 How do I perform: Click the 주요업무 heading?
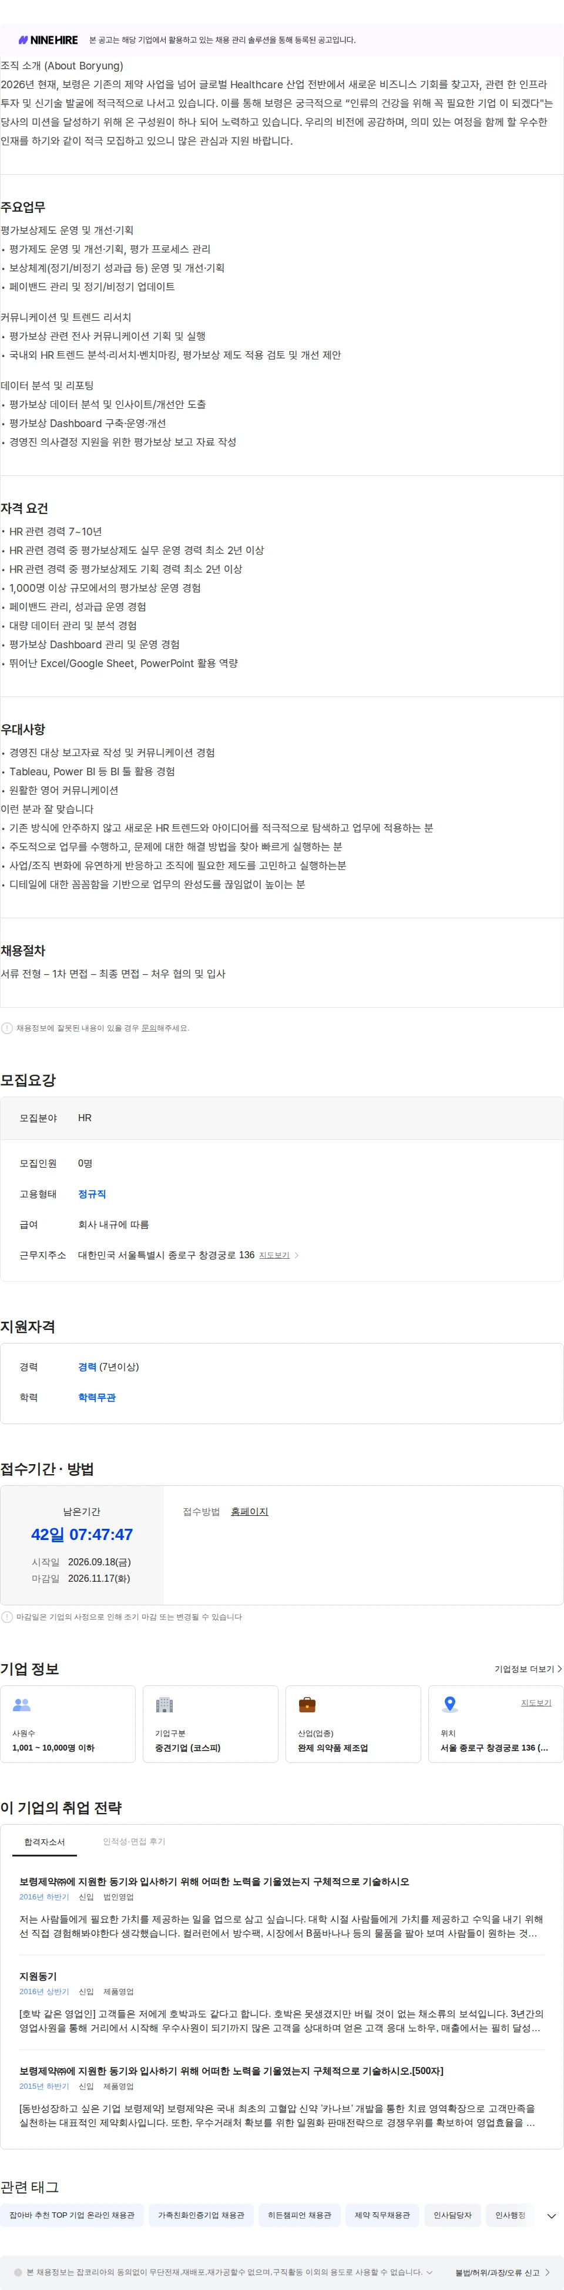click(23, 207)
